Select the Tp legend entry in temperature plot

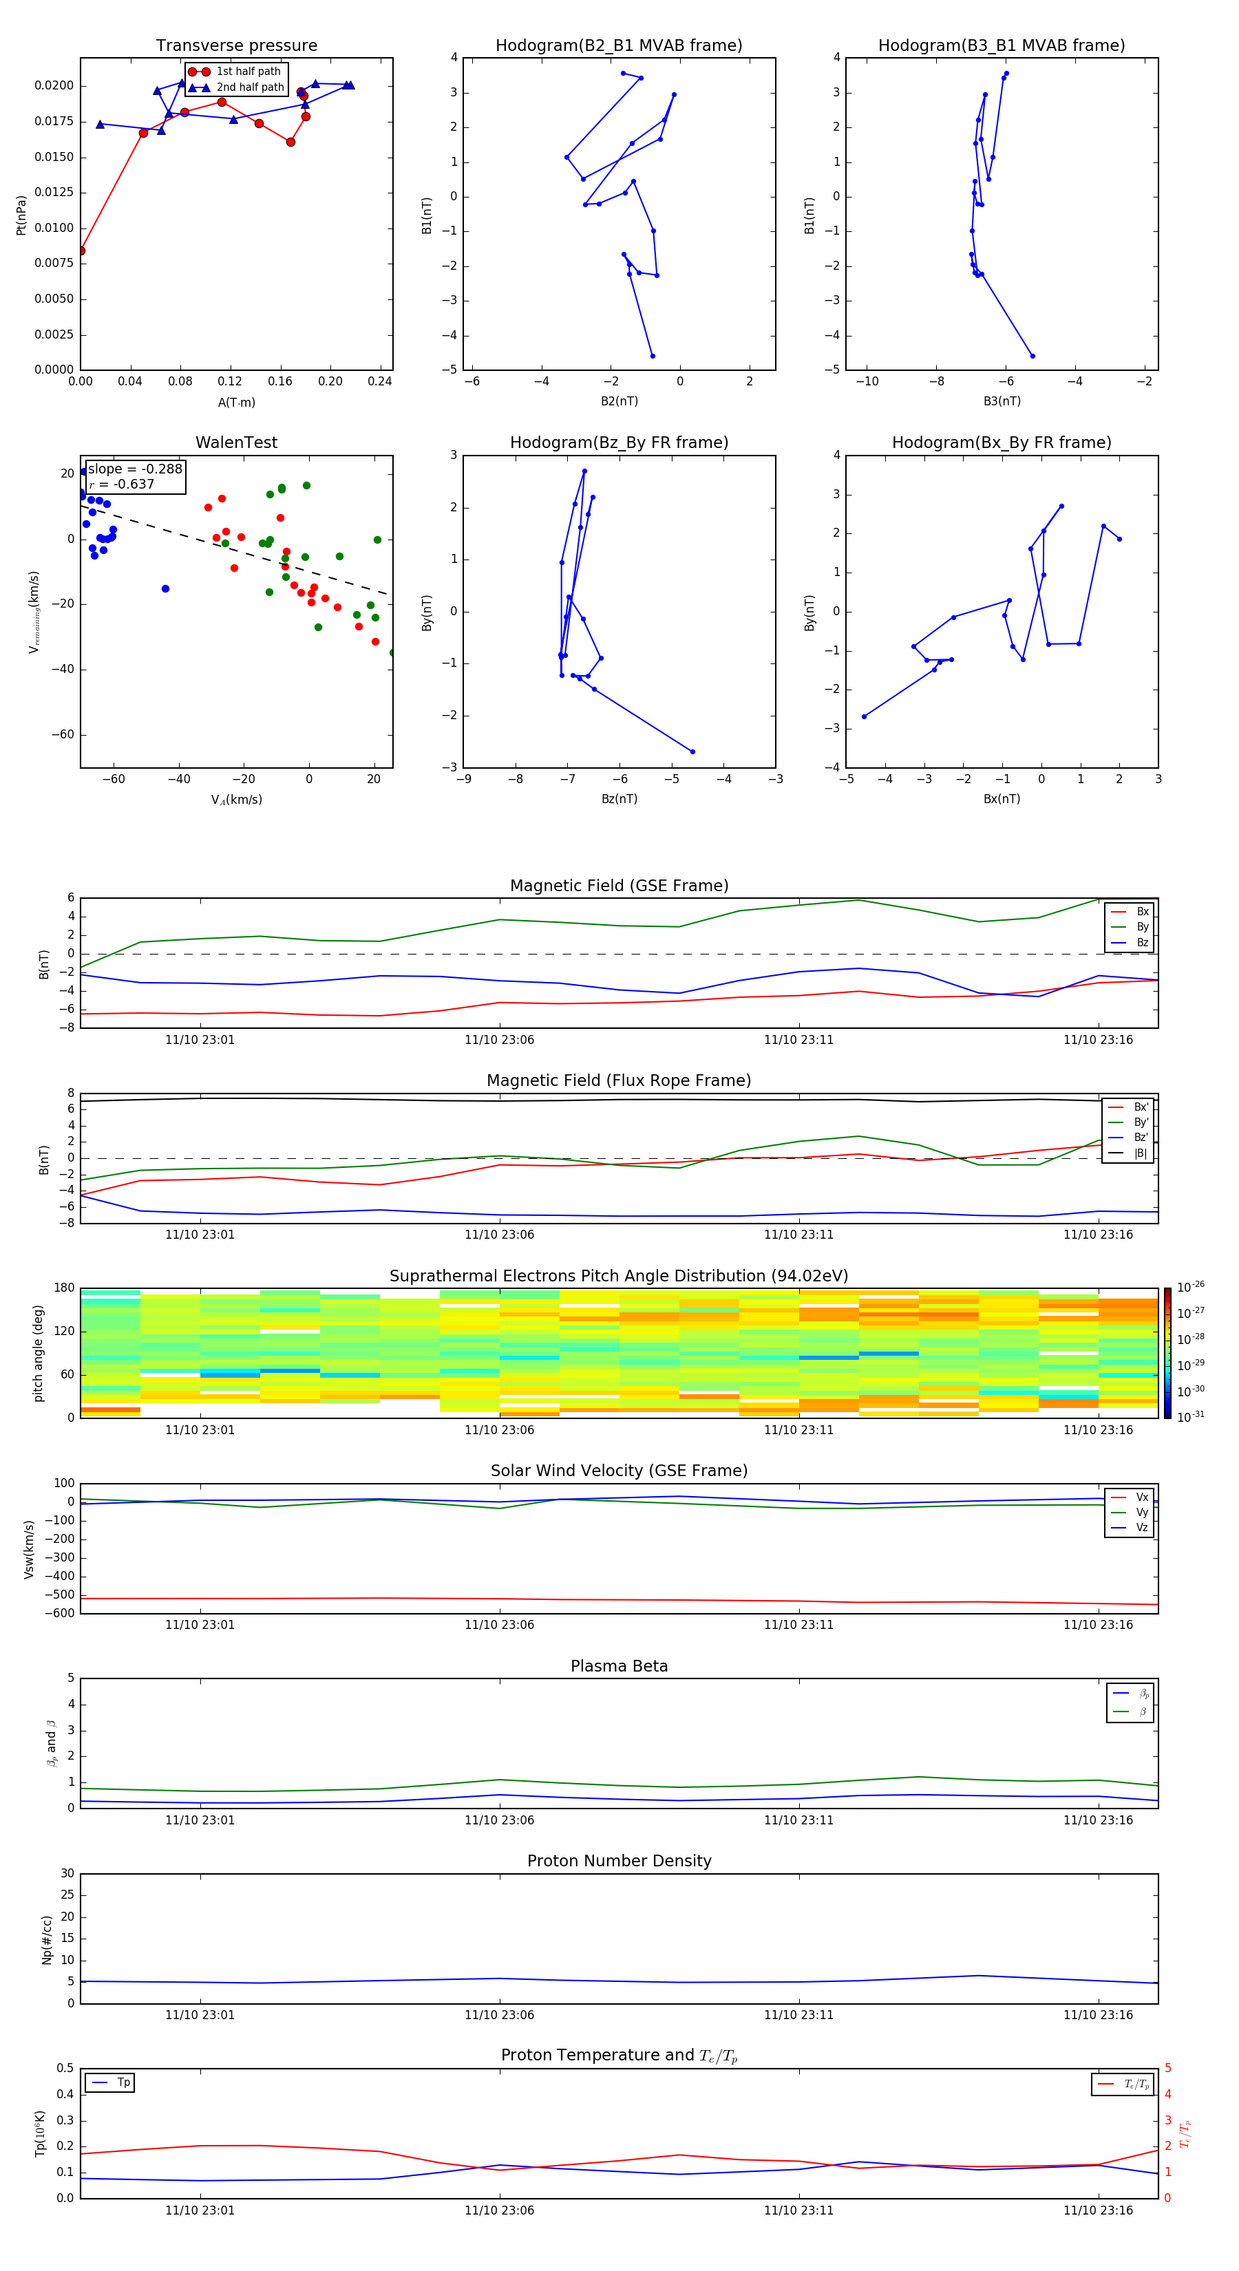(110, 2083)
